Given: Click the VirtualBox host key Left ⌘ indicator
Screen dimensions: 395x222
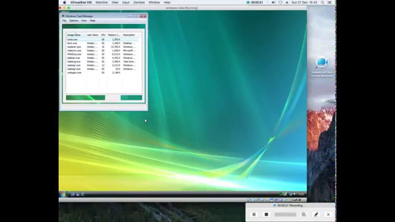Looking at the screenshot, I should click(x=297, y=200).
